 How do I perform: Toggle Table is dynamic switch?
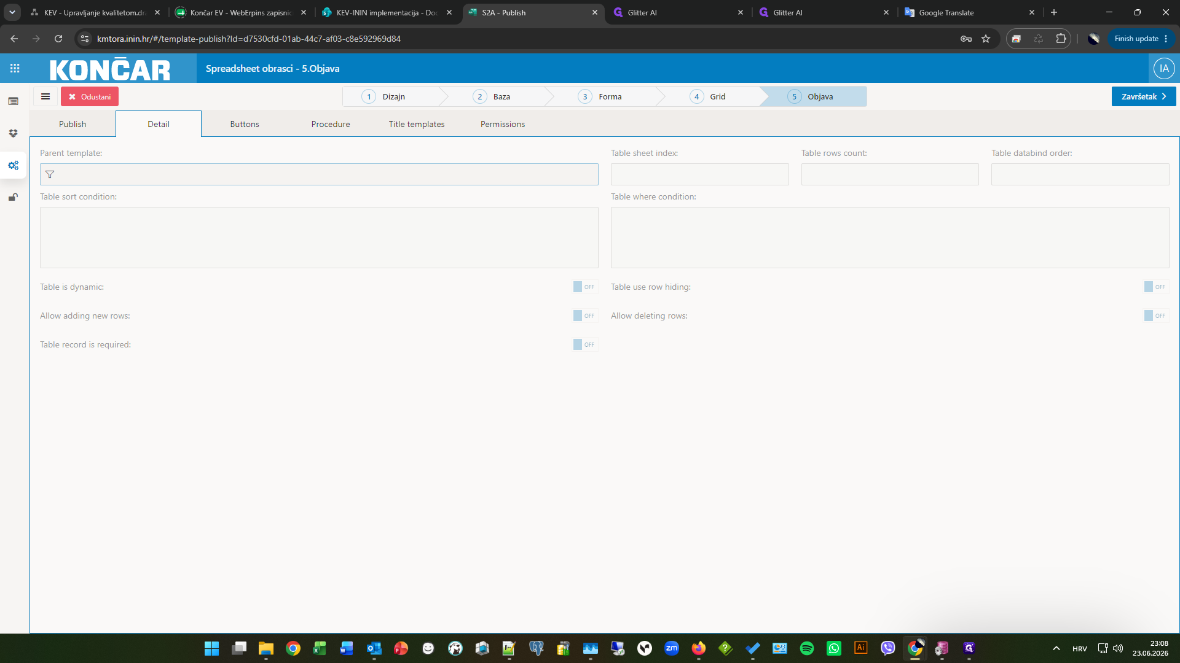coord(585,287)
